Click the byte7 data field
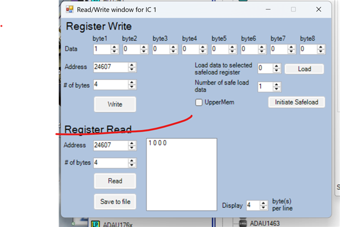340x227 pixels. [278, 49]
